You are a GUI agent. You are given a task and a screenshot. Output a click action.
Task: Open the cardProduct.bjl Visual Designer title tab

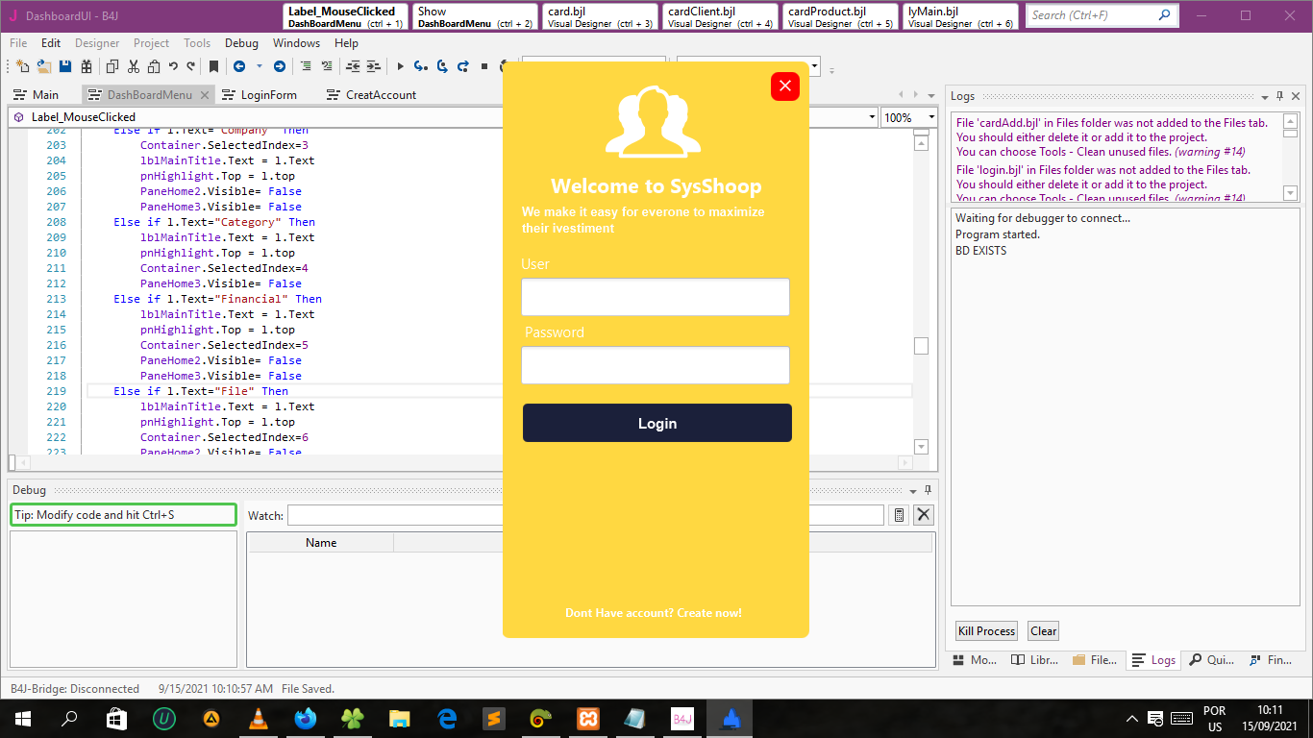click(840, 16)
